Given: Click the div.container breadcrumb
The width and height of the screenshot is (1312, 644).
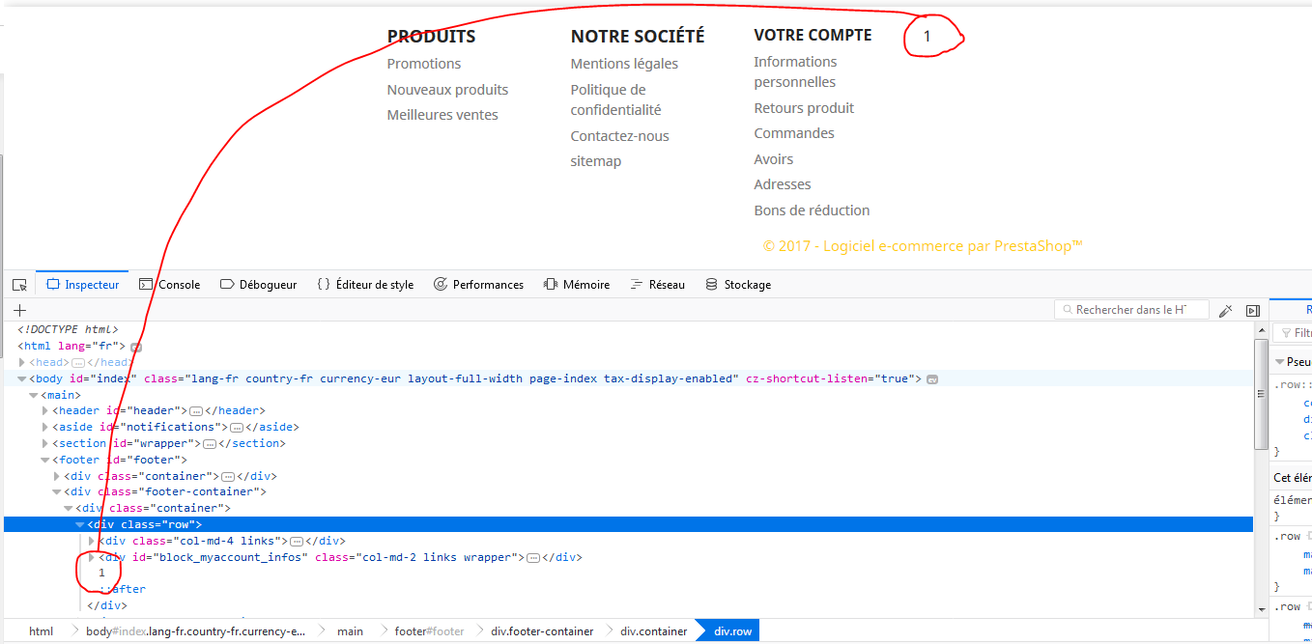Looking at the screenshot, I should coord(653,631).
